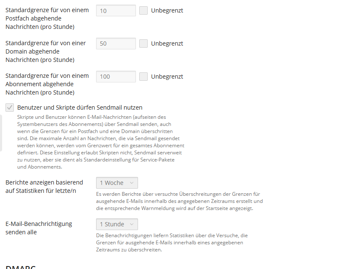Toggle the Sendmail nutzen checkbox
Screen dimensions: 357x269
coord(10,108)
